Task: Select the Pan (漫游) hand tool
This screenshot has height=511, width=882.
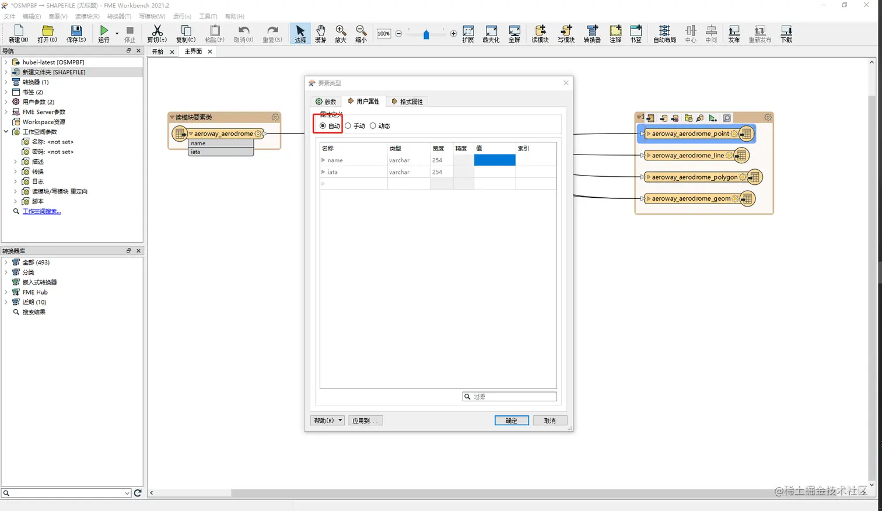Action: [320, 34]
